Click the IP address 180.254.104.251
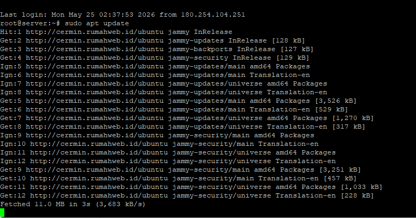Screen dimensions: 416x218 (213, 15)
